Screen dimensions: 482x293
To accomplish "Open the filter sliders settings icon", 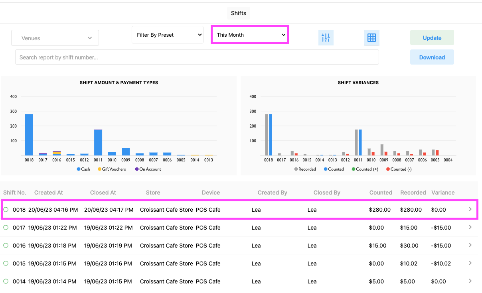I will (326, 38).
